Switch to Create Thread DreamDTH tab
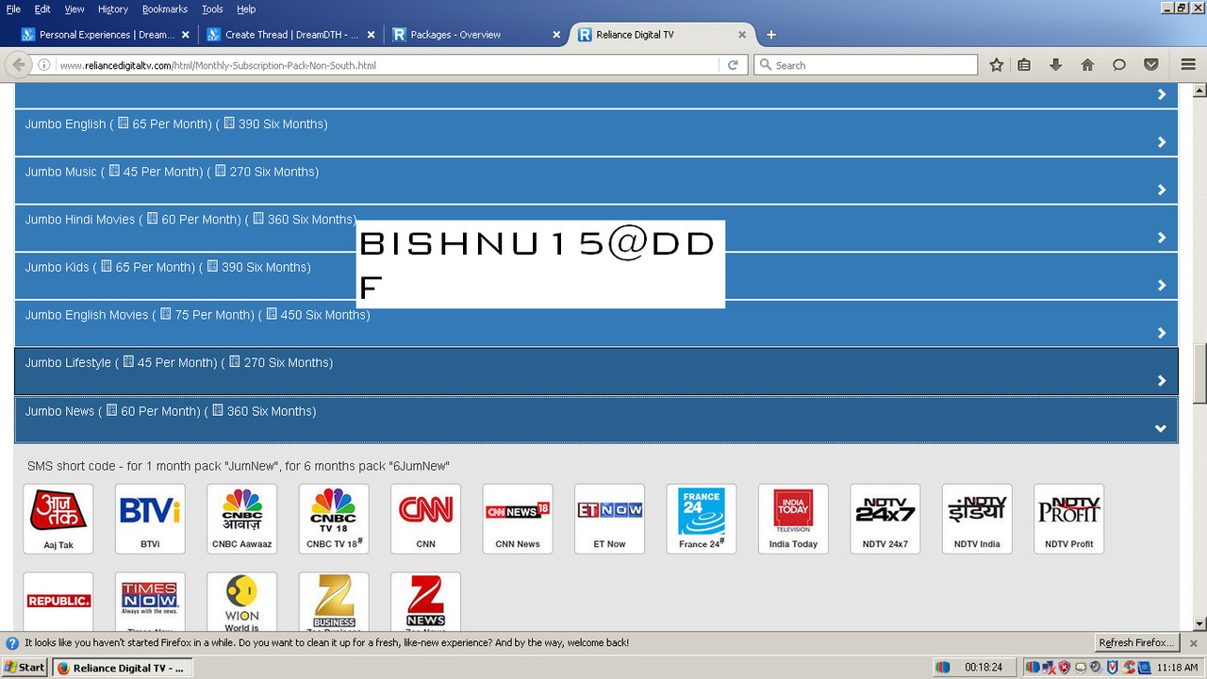1207x679 pixels. (x=289, y=35)
